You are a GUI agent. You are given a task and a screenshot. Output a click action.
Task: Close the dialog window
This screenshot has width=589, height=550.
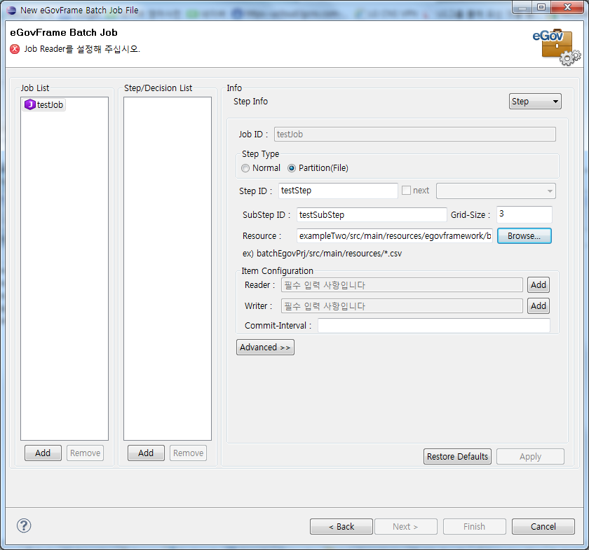[x=567, y=7]
